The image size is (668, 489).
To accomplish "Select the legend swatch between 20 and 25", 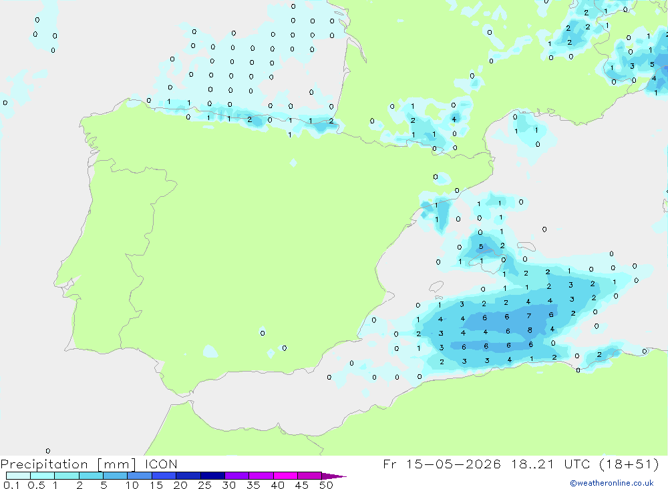I will pos(188,476).
